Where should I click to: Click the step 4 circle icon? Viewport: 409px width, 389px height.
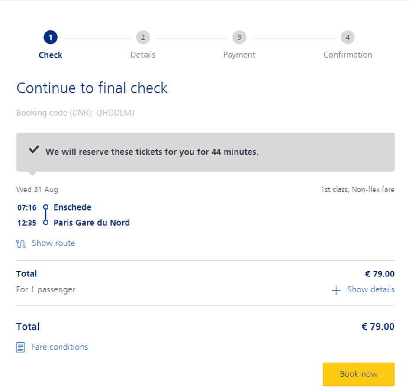[348, 37]
